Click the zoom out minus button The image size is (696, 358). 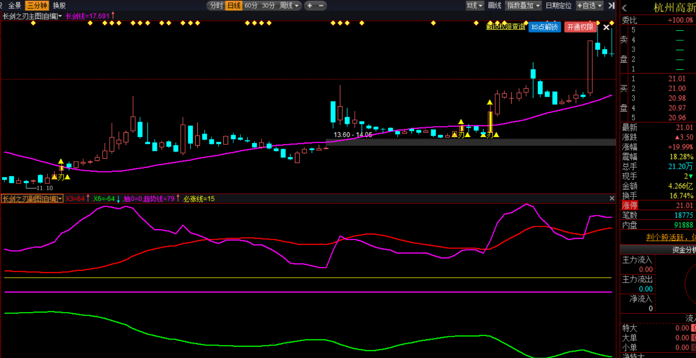pos(321,6)
